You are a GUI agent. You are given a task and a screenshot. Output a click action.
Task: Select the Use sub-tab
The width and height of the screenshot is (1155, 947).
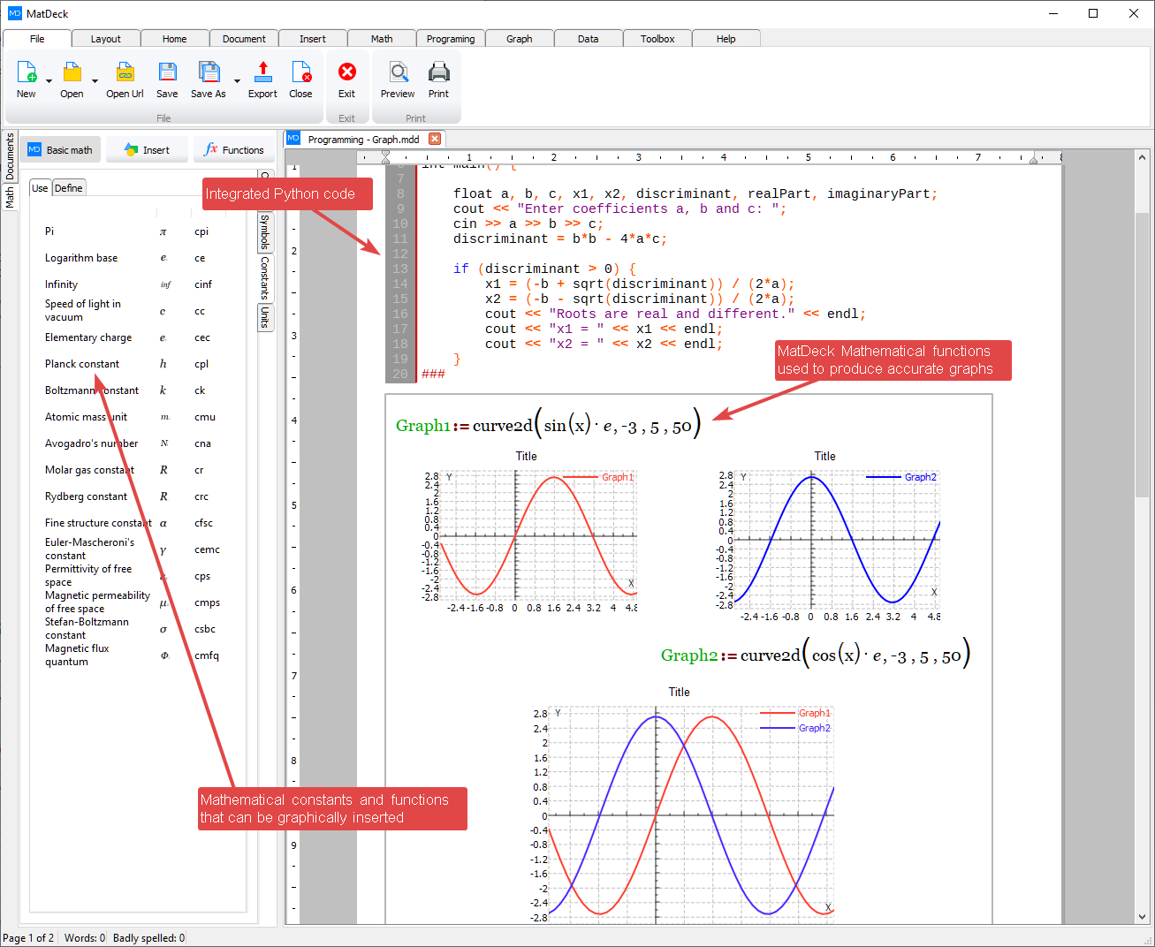tap(40, 187)
